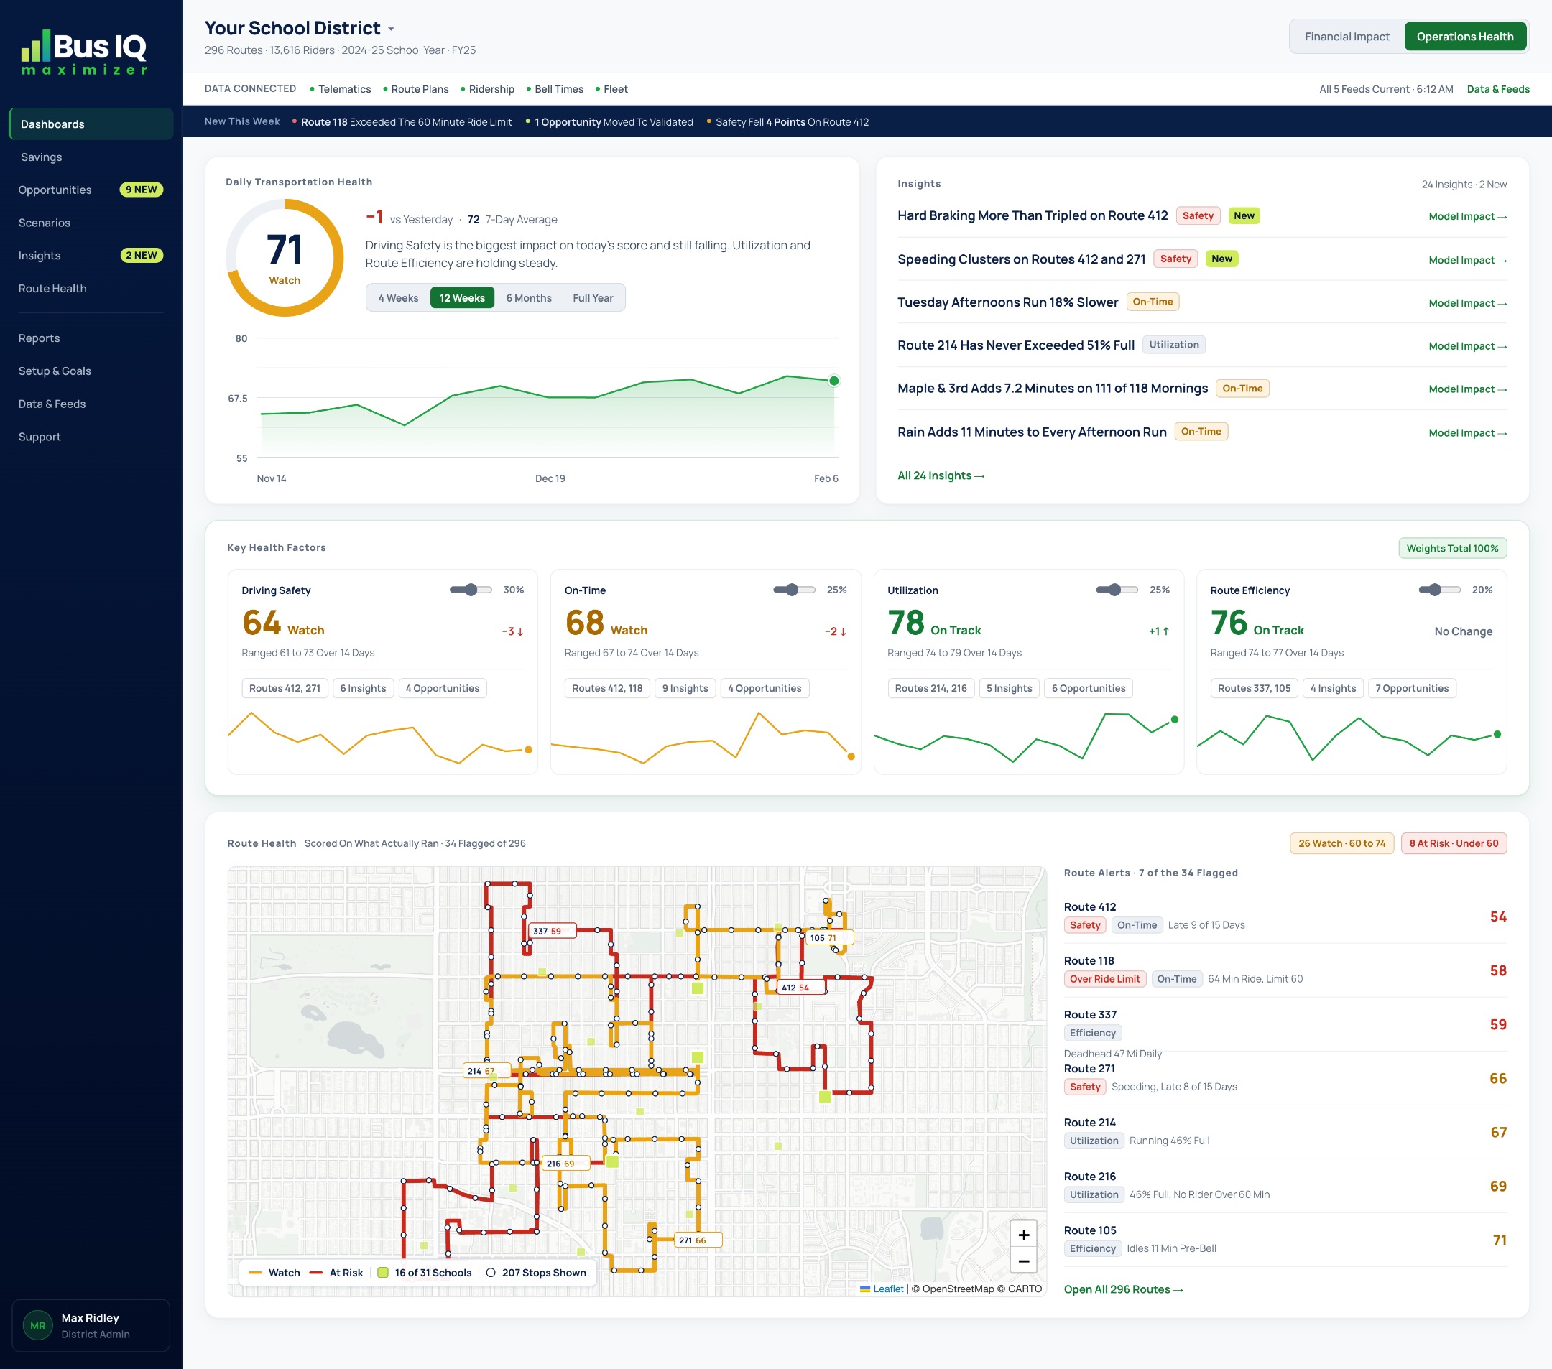This screenshot has width=1552, height=1369.
Task: Open Opportunities in the sidebar
Action: (x=91, y=190)
